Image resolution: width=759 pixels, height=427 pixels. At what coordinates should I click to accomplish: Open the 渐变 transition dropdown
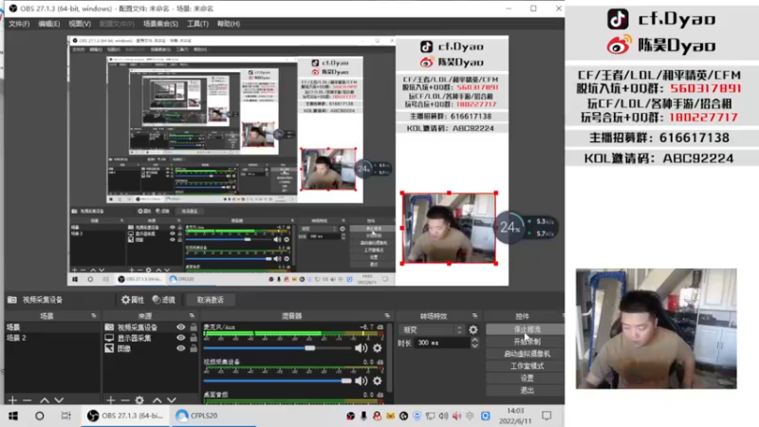click(x=432, y=329)
